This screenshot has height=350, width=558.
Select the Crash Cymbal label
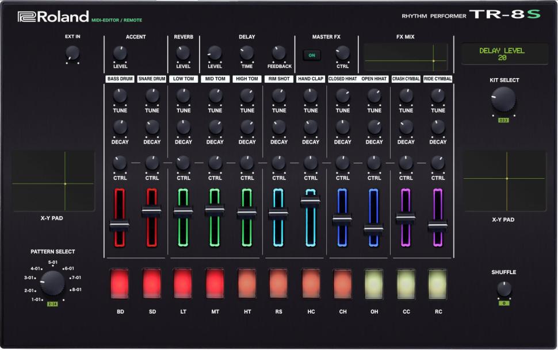tap(406, 79)
